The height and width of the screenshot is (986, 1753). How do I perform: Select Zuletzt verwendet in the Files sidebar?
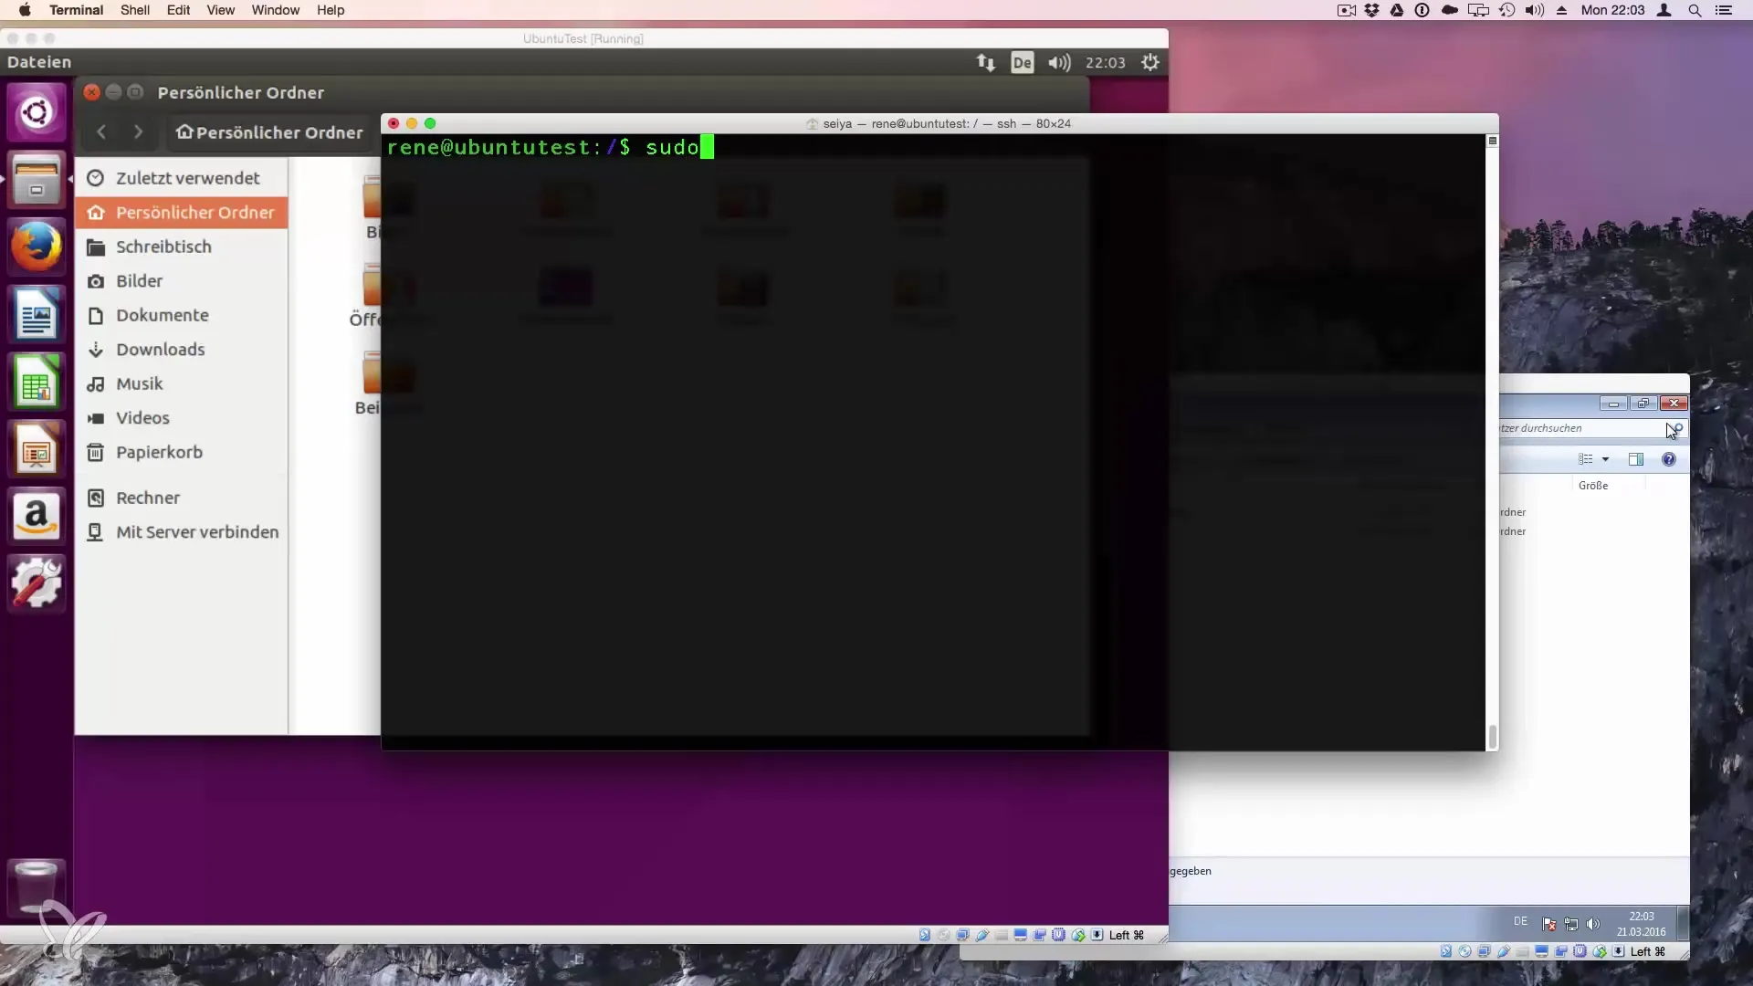click(x=182, y=178)
